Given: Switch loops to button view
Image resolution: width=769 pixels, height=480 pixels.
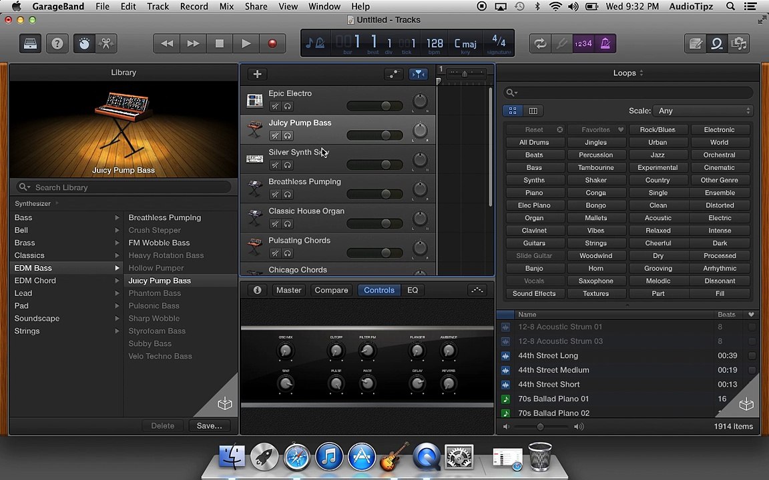Looking at the screenshot, I should [513, 111].
